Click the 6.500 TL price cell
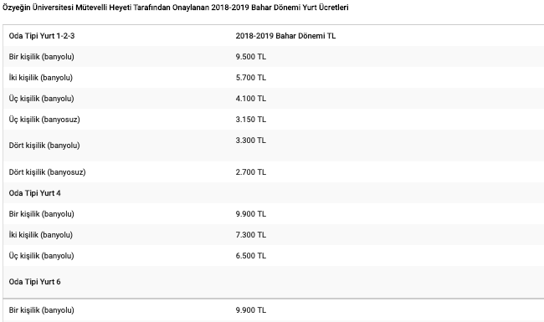This screenshot has width=544, height=322. click(251, 255)
